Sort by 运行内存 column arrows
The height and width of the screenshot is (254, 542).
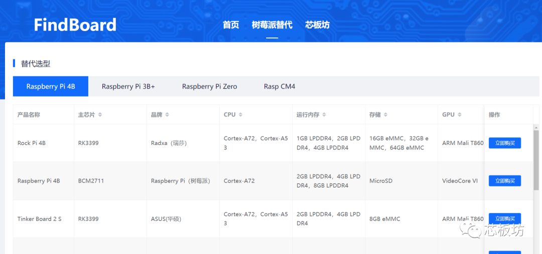324,115
